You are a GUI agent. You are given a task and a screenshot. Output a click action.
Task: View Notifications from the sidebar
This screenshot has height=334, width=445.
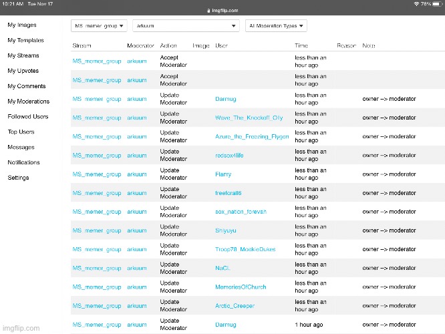[x=23, y=162]
